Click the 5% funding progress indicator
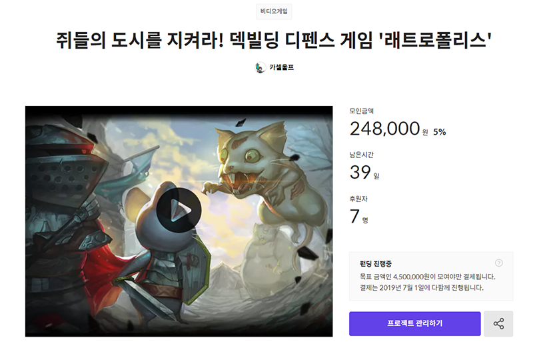This screenshot has width=533, height=344. [439, 132]
